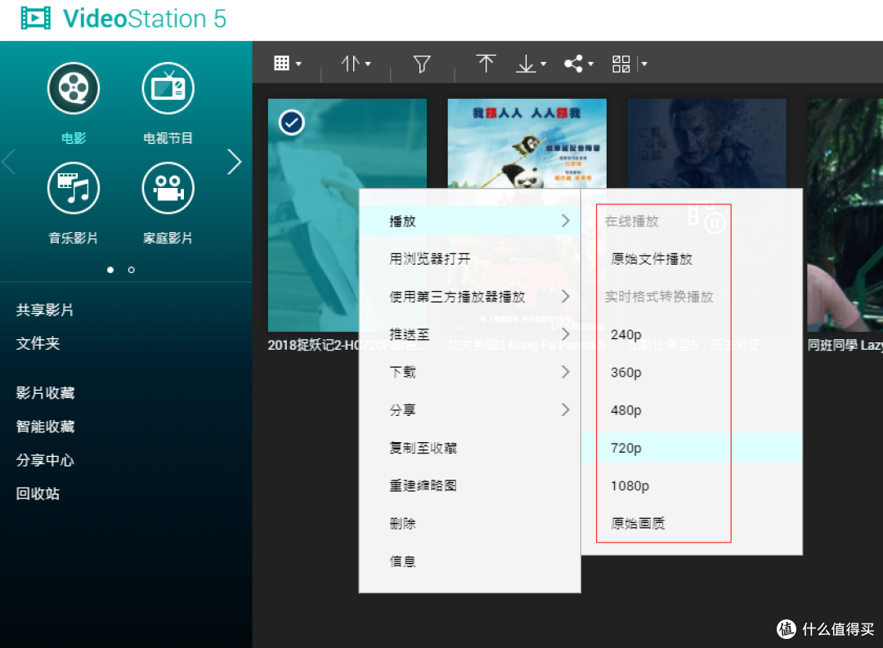Expand the 使用第三方播放器播放 submenu chevron

pos(566,296)
